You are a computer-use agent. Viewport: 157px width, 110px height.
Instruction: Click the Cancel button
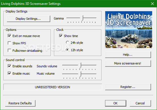[x=140, y=103]
